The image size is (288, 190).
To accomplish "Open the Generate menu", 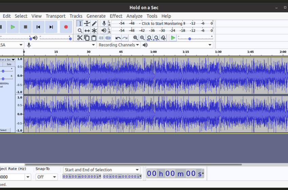I will [x=96, y=16].
